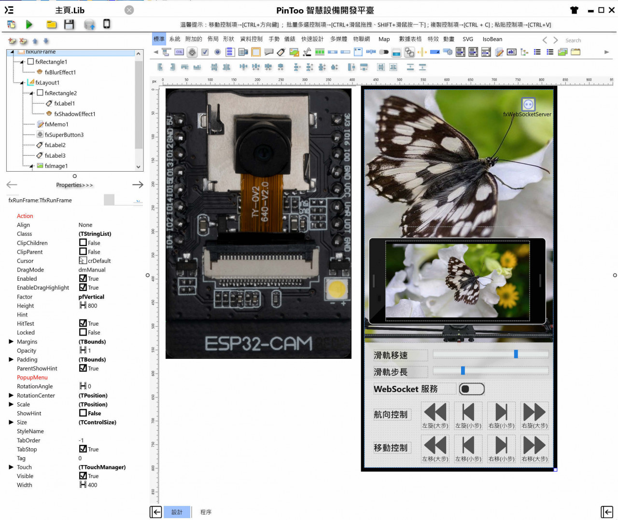This screenshot has height=520, width=618.
Task: Select the fxWebSocketServer component on the canvas
Action: coord(528,104)
